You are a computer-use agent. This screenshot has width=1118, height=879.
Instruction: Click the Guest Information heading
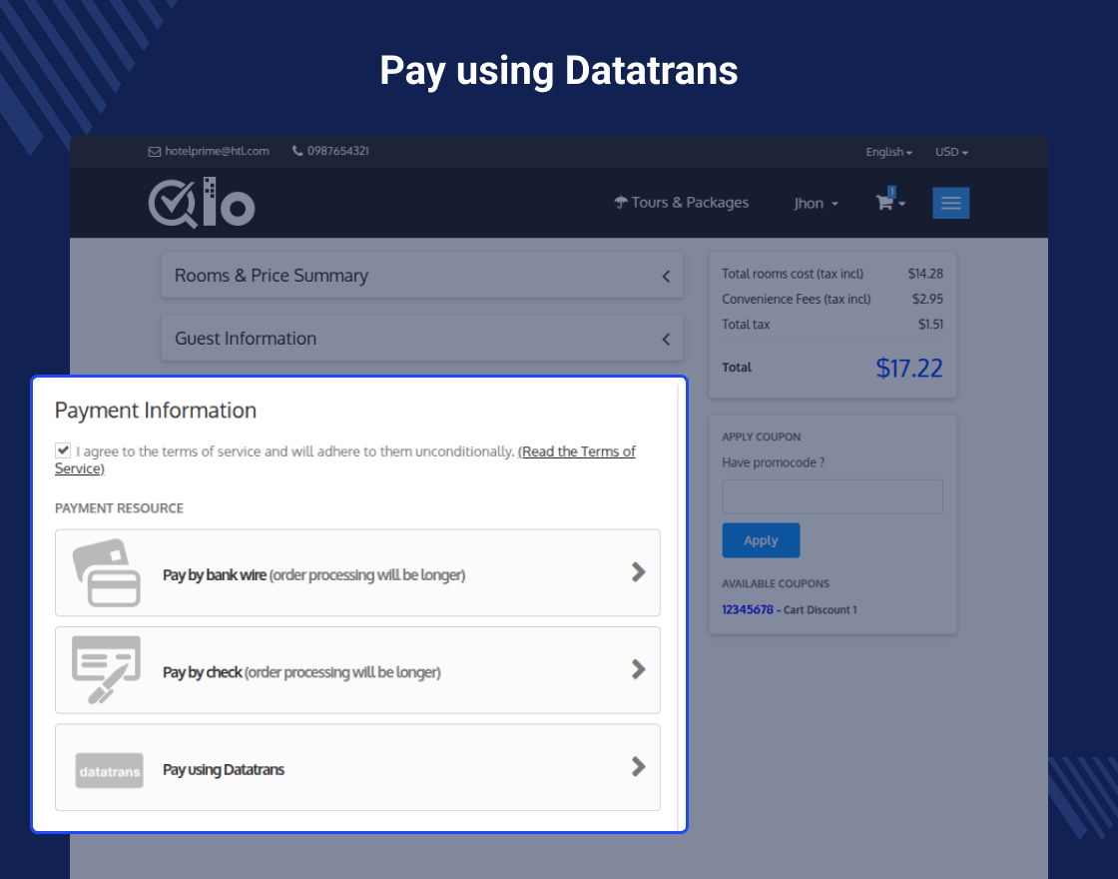tap(246, 339)
